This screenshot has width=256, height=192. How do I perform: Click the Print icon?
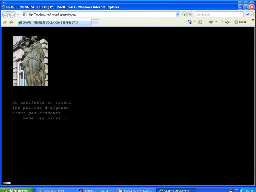[211, 22]
